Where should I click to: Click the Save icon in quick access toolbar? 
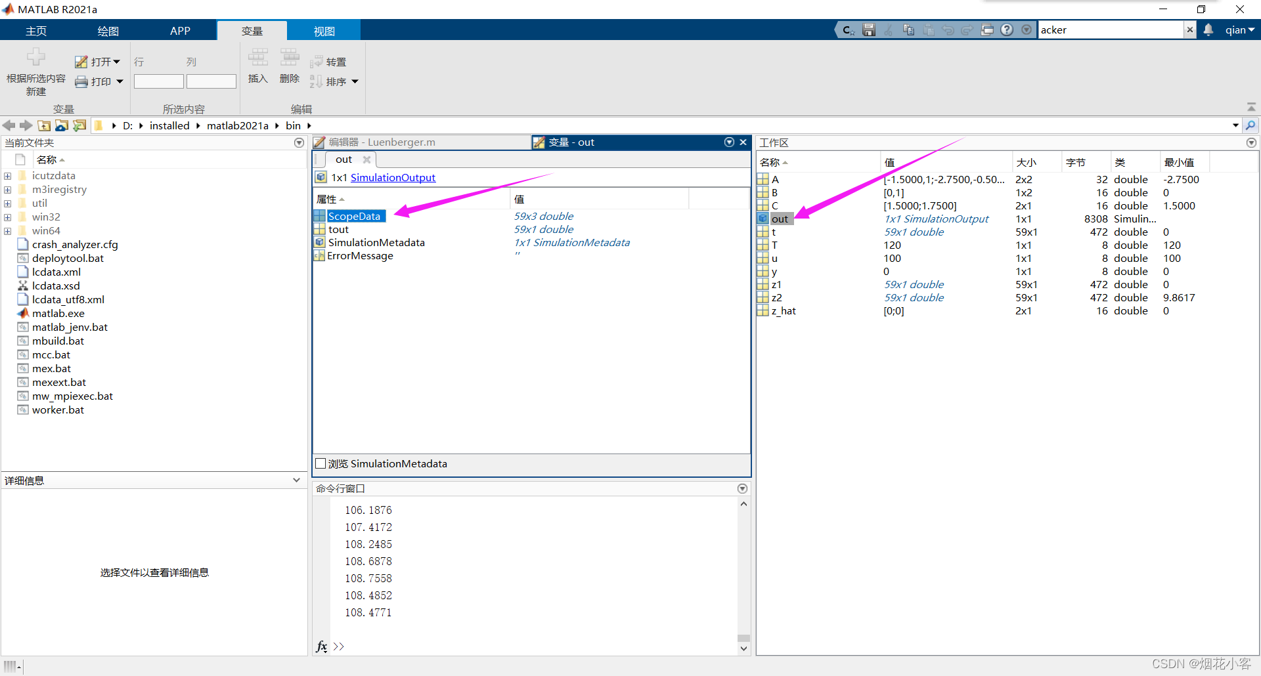tap(868, 30)
